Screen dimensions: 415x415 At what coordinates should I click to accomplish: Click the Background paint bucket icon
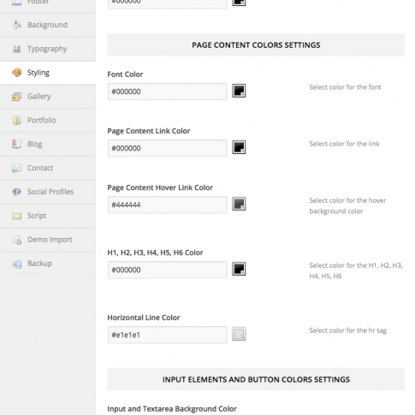[16, 25]
